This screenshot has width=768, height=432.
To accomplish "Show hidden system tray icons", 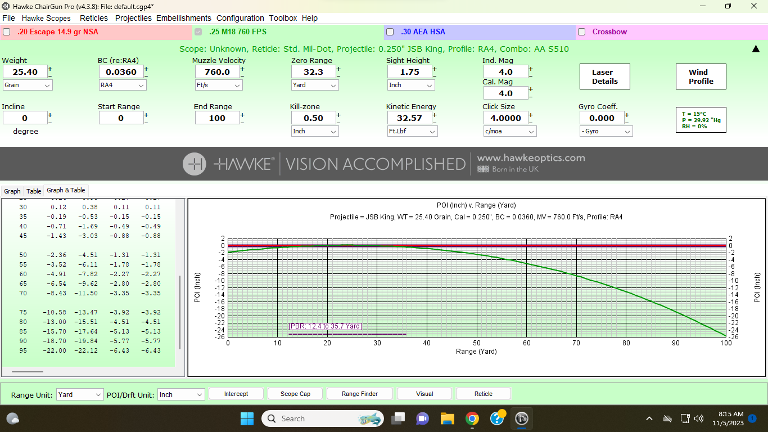I will (x=649, y=418).
